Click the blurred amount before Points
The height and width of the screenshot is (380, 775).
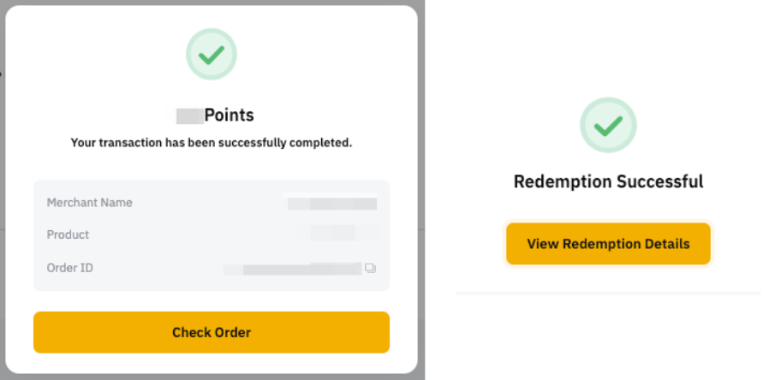[188, 115]
